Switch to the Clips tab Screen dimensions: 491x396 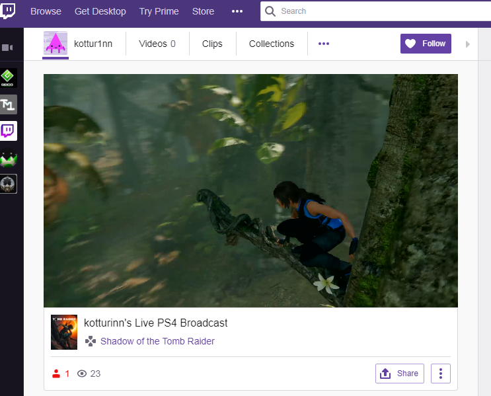point(212,44)
